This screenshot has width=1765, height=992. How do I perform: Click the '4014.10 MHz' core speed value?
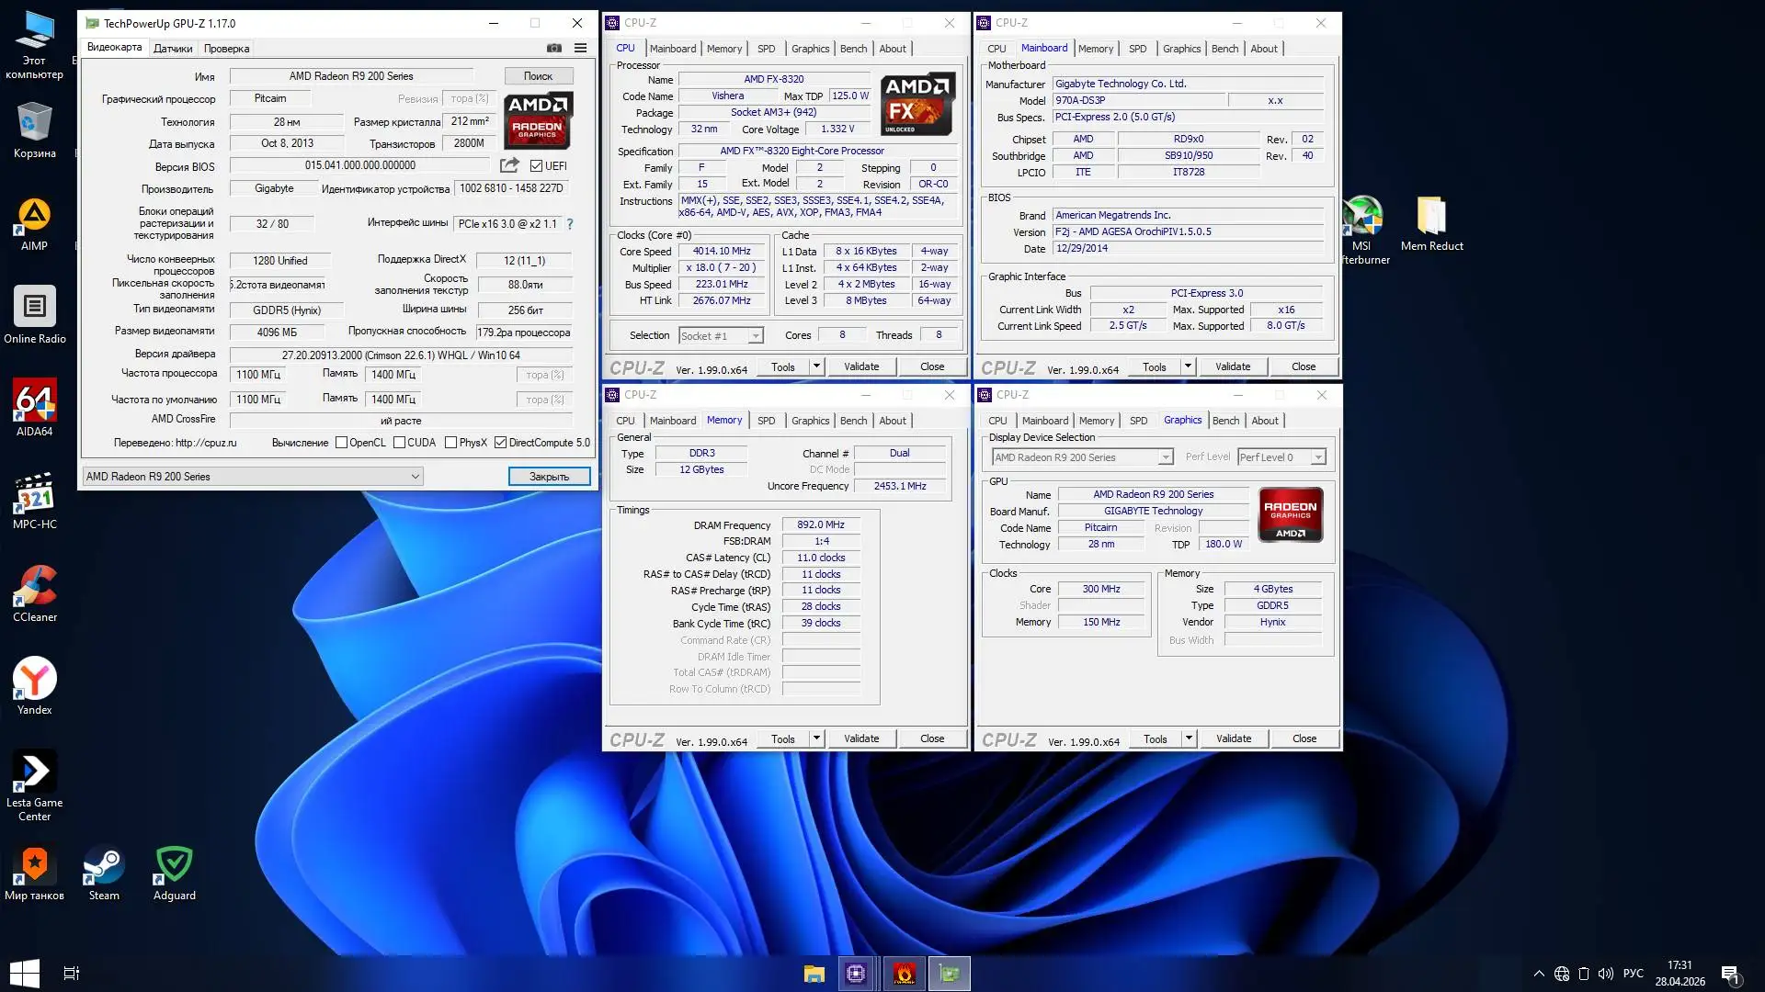point(722,251)
